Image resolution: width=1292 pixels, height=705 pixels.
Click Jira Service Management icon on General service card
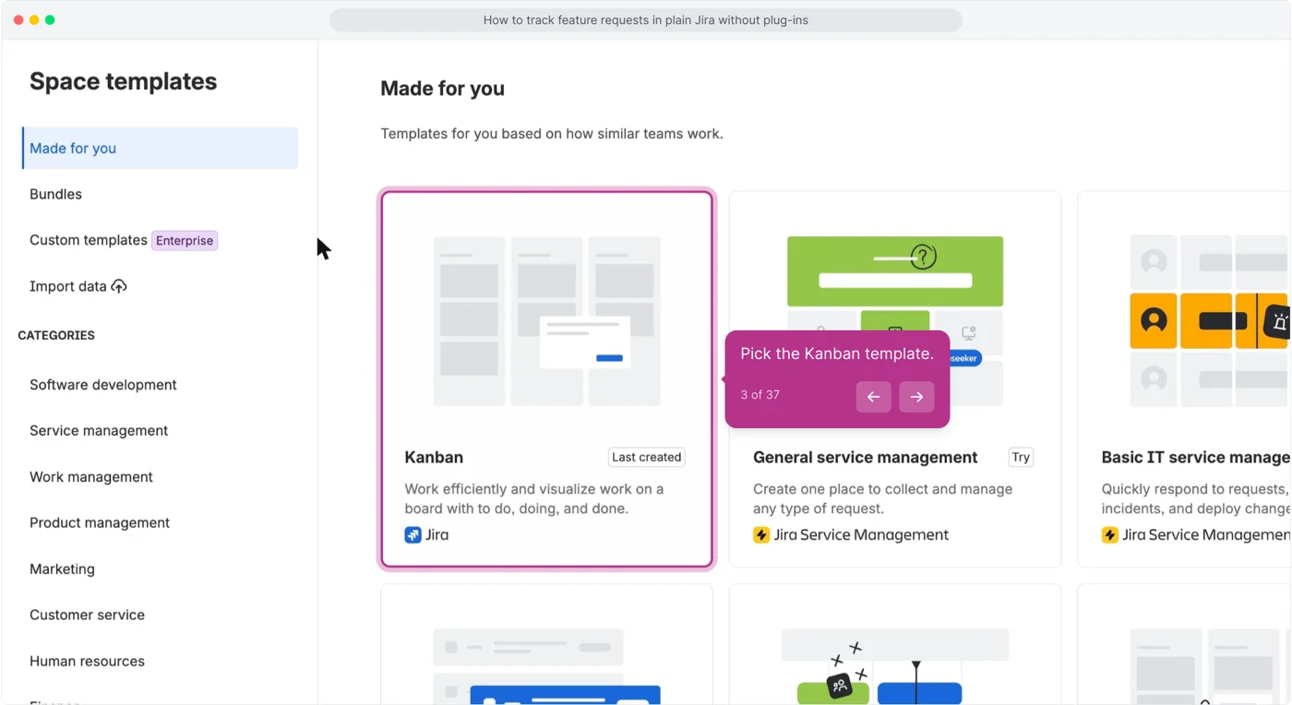[x=761, y=535]
